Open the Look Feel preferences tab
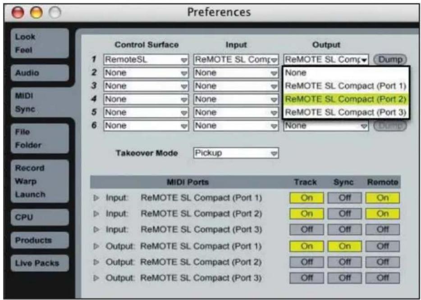Viewport: 421px width, 300px height. tap(40, 43)
